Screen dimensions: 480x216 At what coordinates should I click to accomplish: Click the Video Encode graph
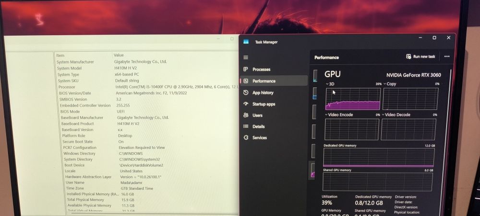coord(351,129)
